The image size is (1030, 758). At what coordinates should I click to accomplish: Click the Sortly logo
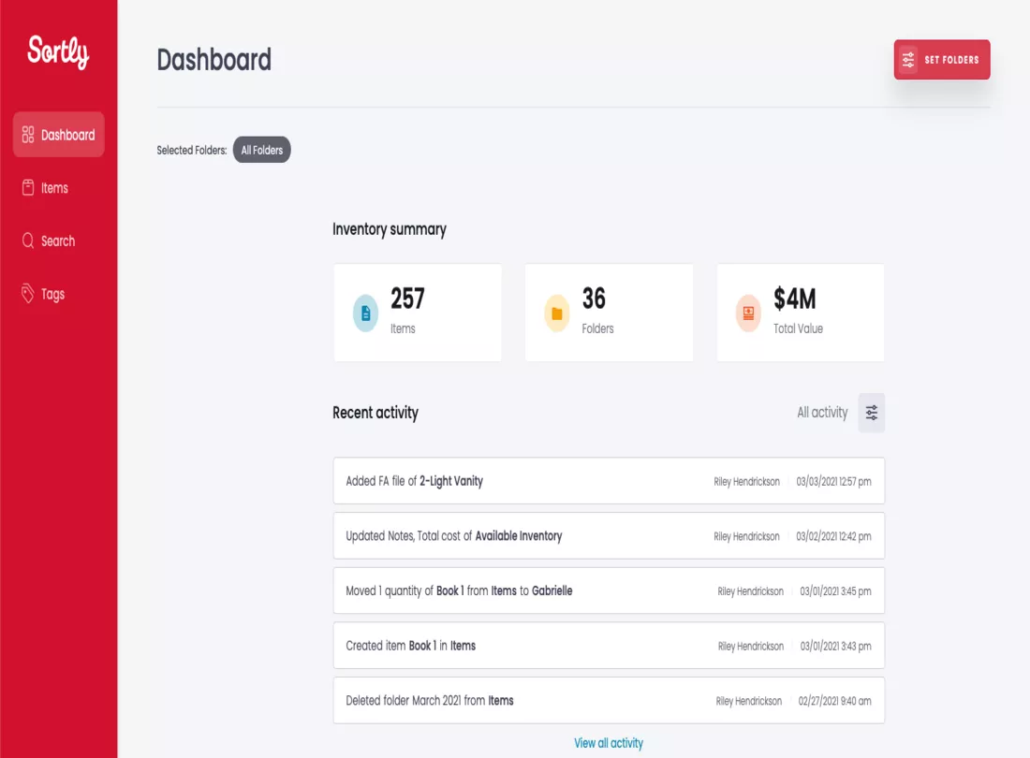[58, 53]
